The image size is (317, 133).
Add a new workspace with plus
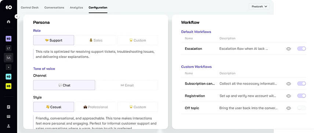point(8,67)
